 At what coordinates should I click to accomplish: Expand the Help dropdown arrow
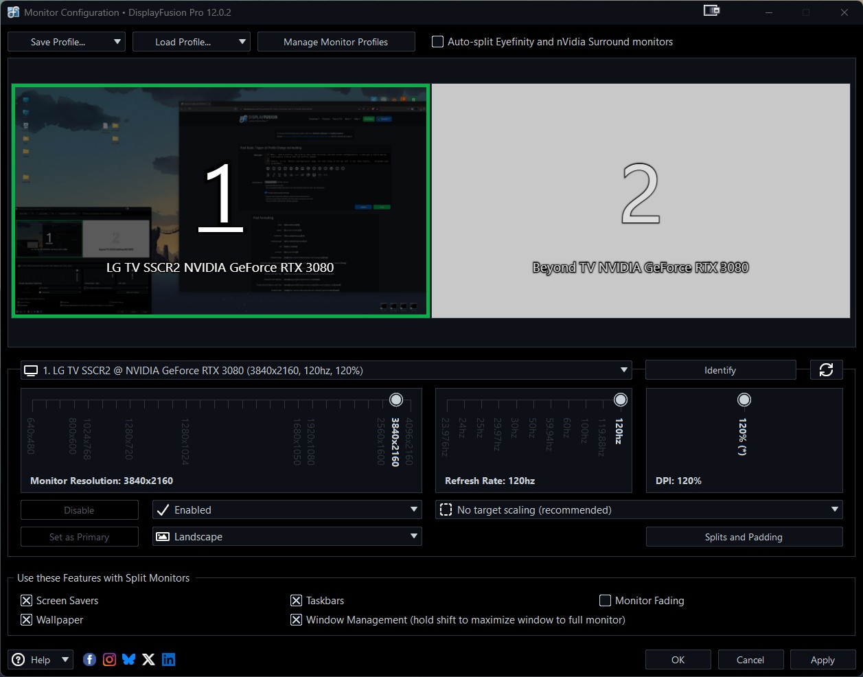(65, 660)
